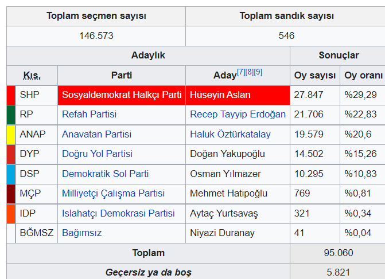Open footnote reference [9] beside Aday
Screen dimensions: 385x279
pyautogui.click(x=258, y=72)
